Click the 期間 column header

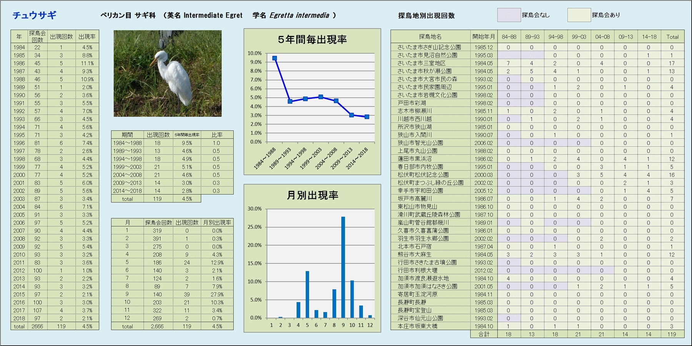pos(127,135)
